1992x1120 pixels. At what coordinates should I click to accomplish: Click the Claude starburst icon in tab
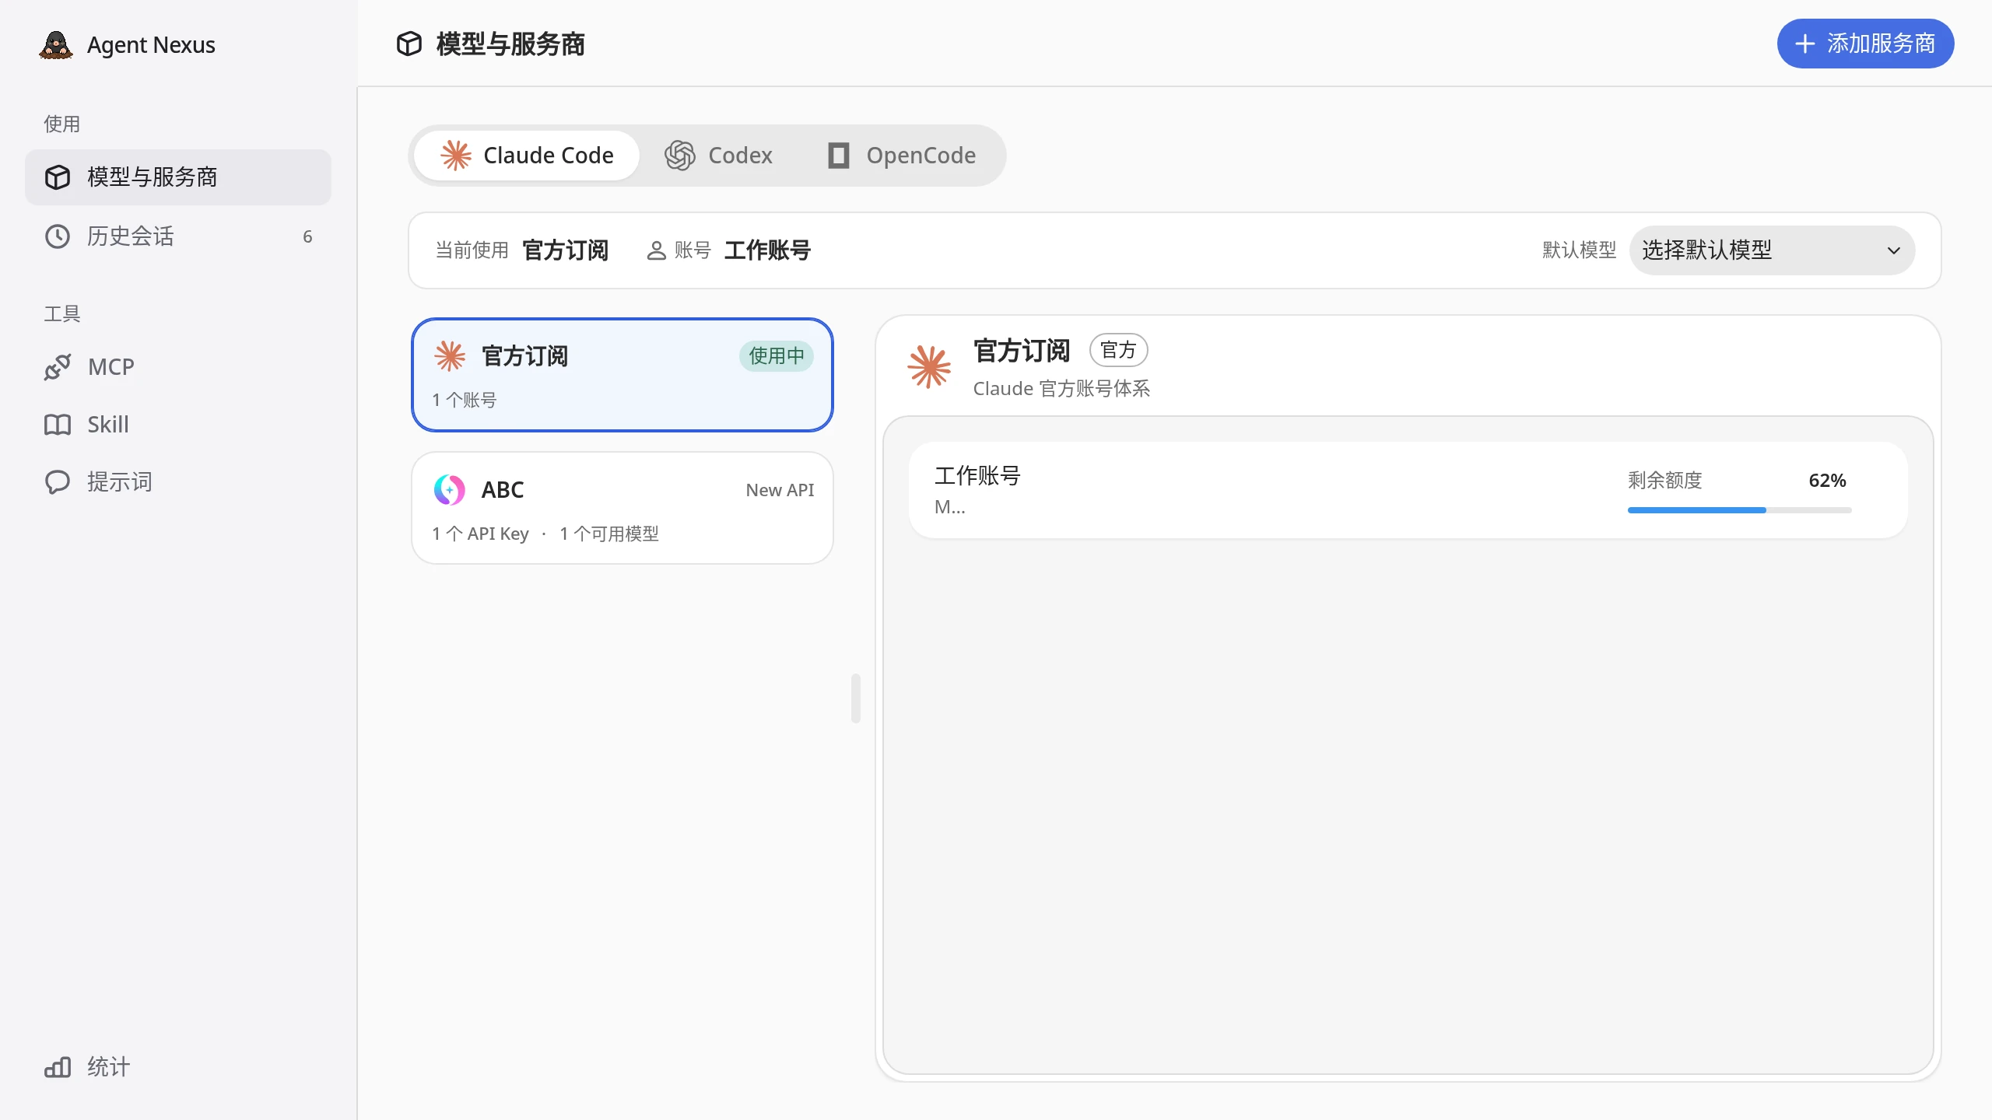(456, 156)
